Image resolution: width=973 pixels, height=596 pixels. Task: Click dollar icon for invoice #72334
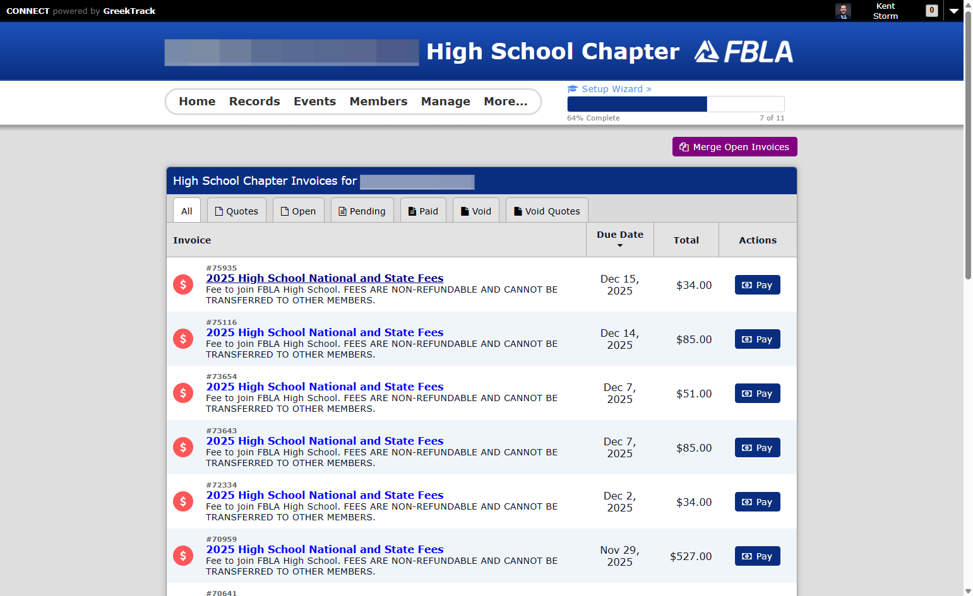point(183,501)
